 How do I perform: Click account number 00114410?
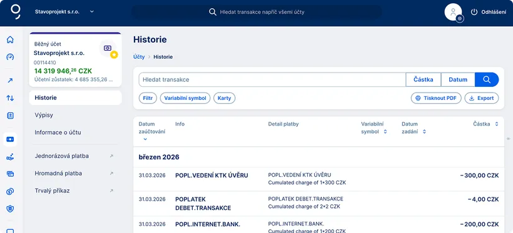coord(45,62)
